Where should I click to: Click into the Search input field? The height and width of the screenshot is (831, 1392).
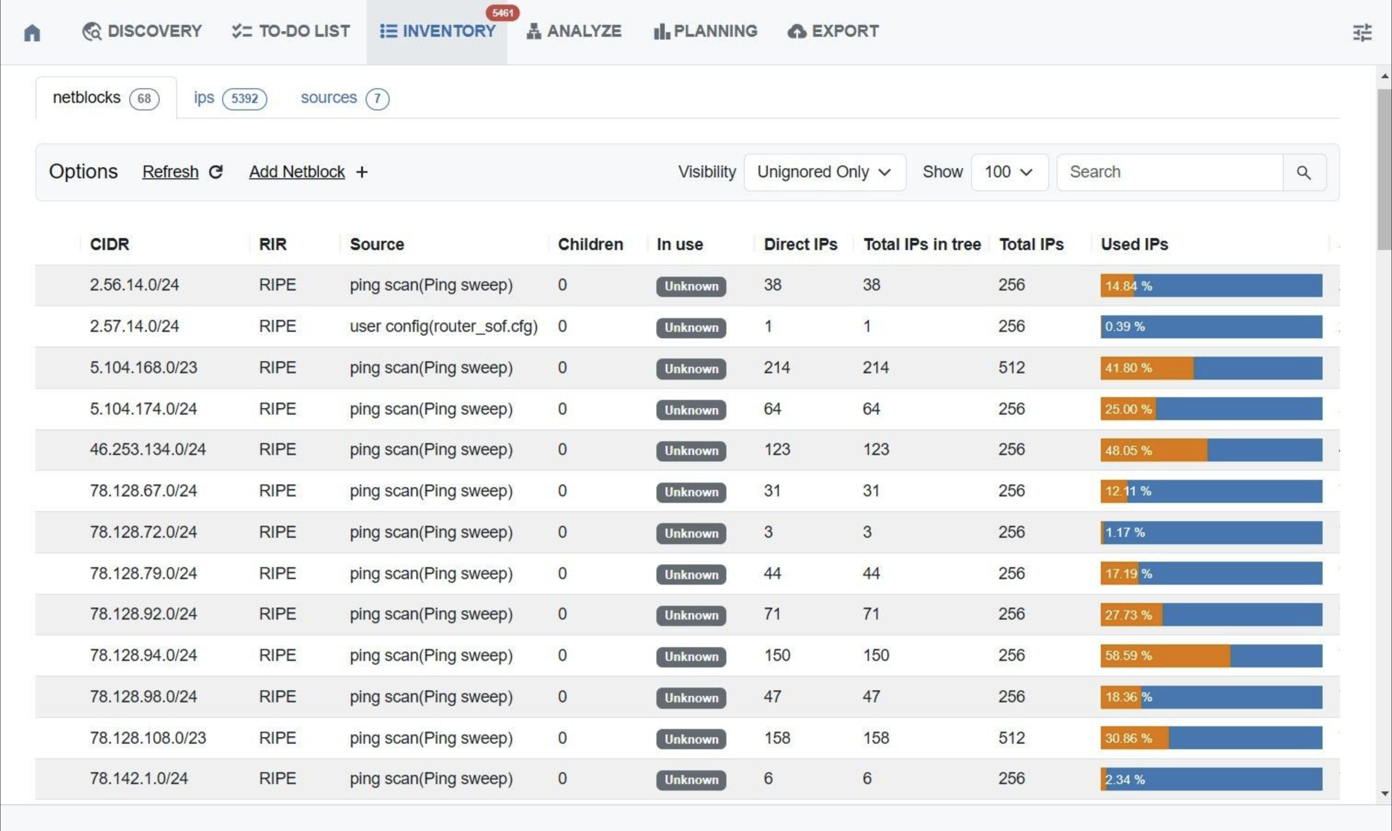[1169, 172]
